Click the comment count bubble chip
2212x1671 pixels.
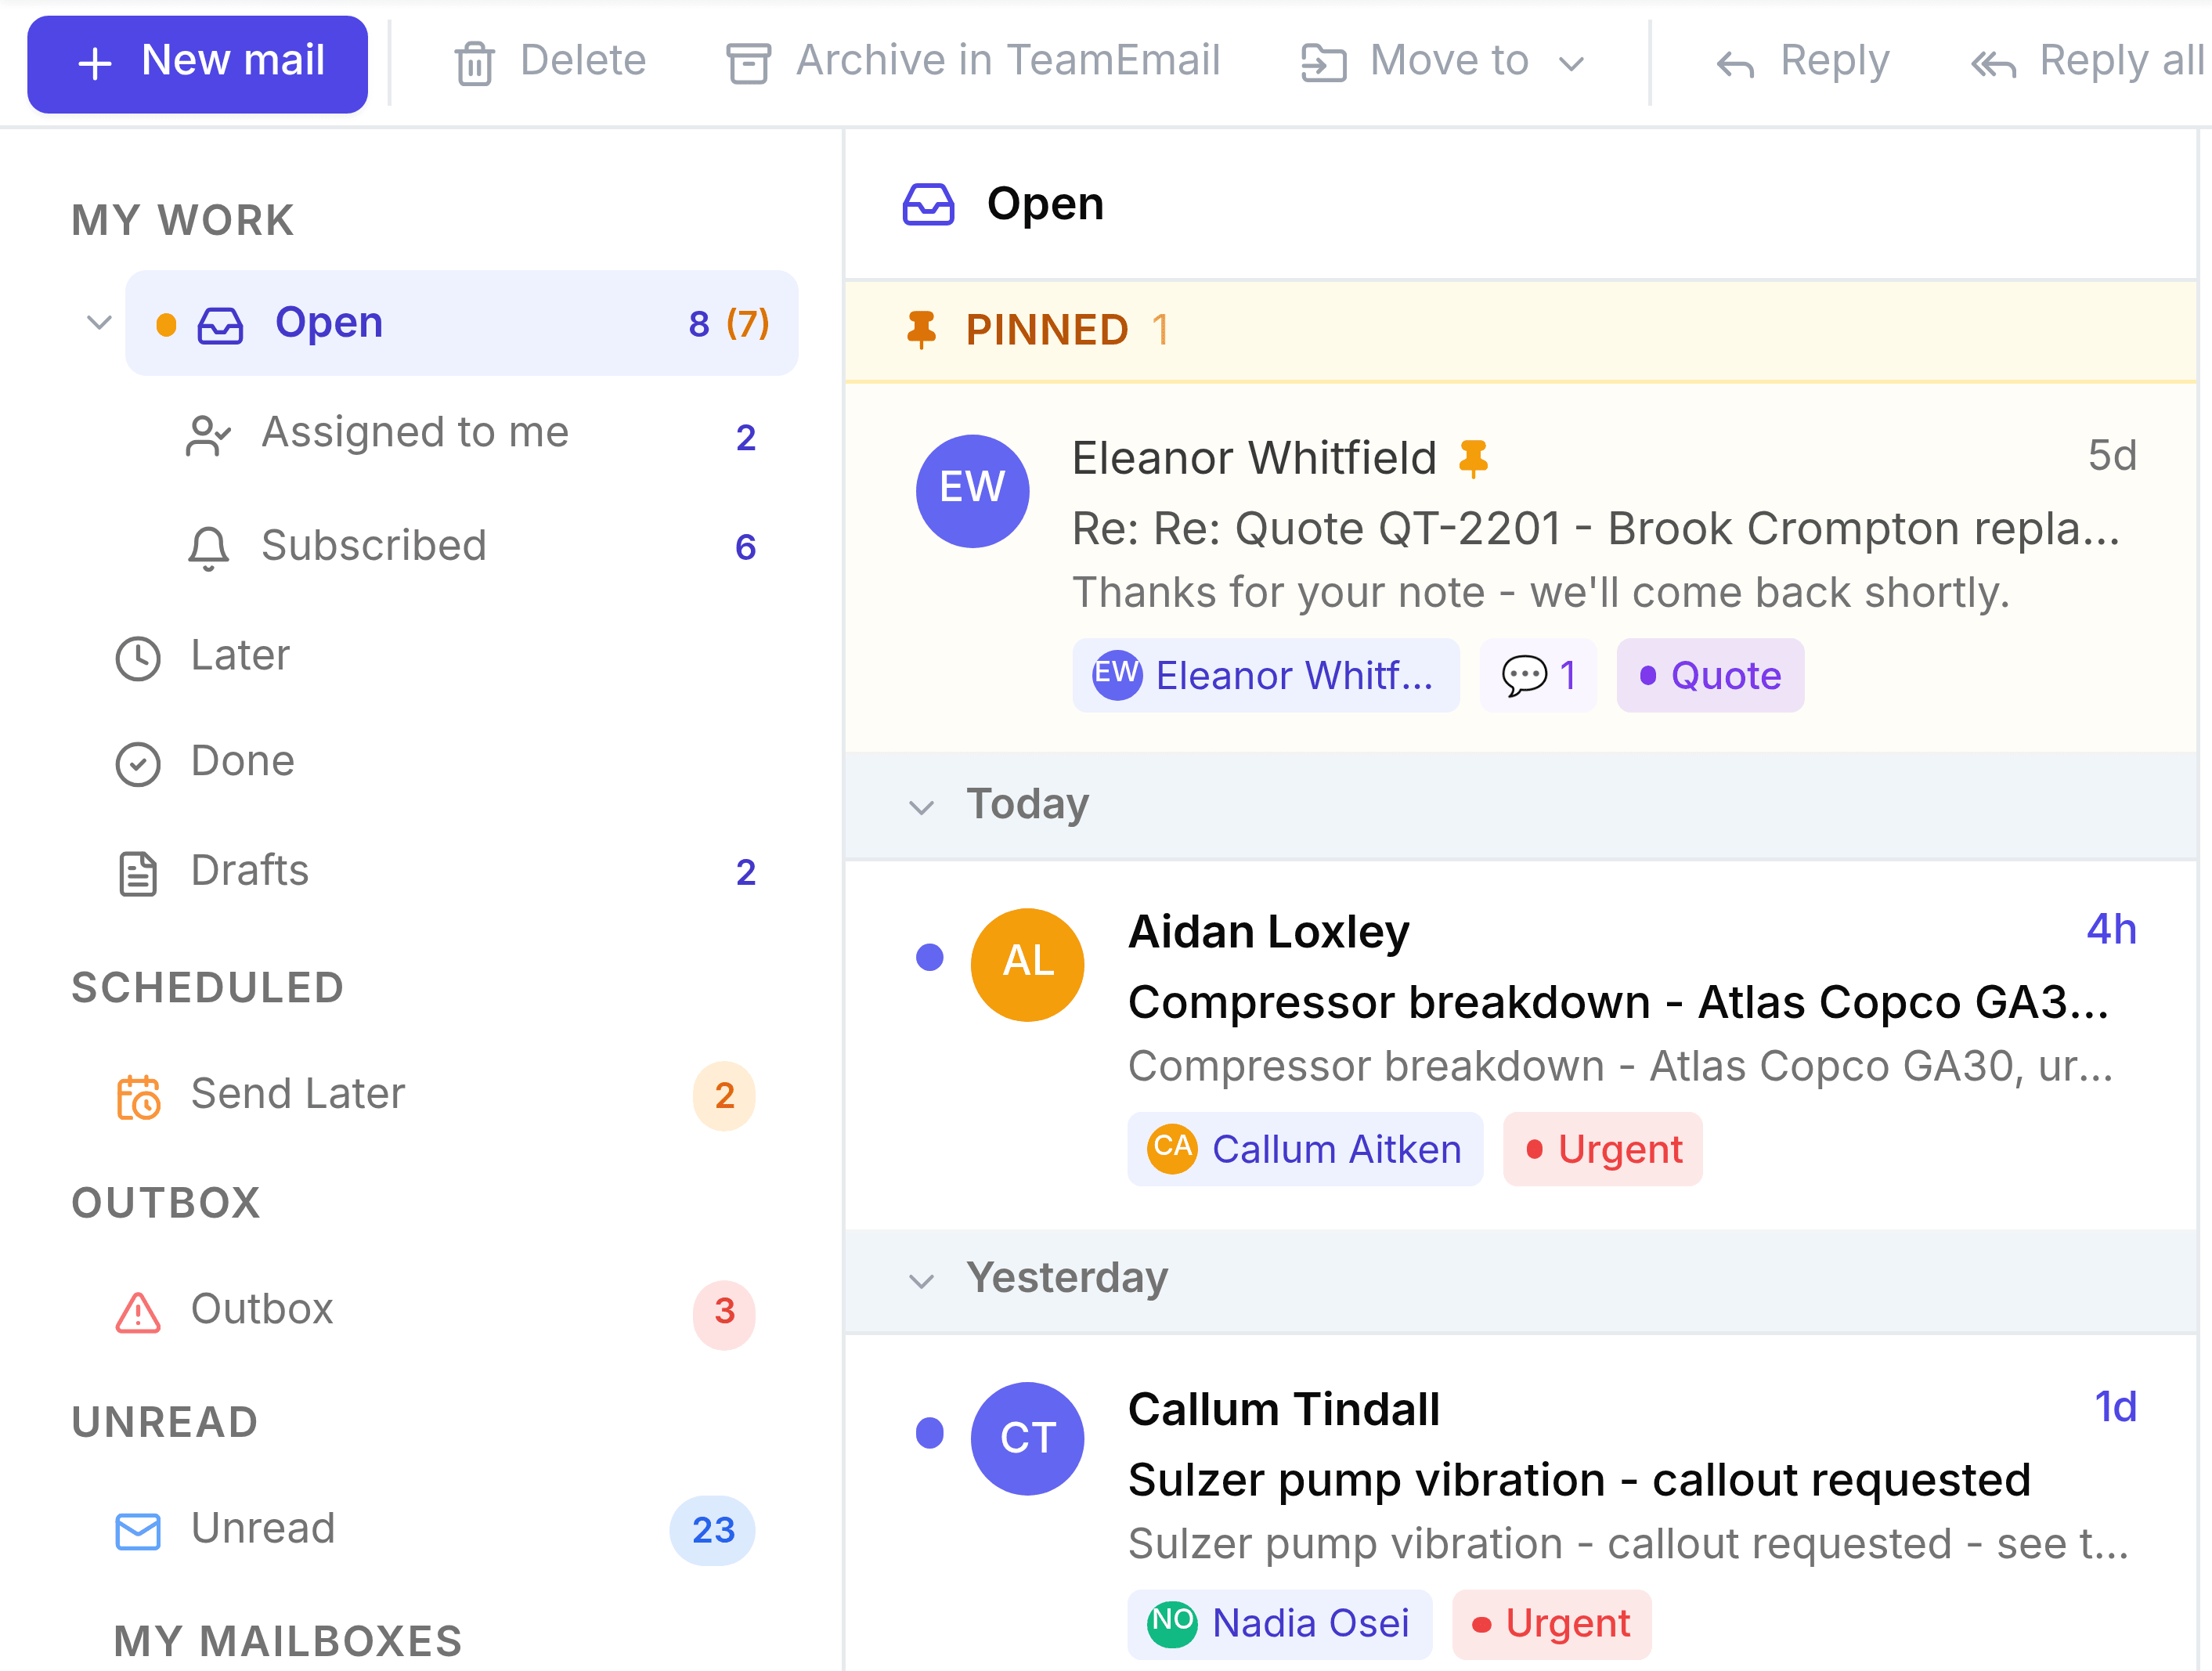point(1538,675)
